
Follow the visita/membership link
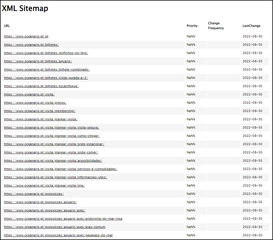click(x=40, y=111)
